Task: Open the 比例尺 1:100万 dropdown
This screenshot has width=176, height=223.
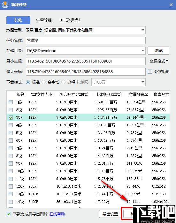Action: [x=118, y=82]
